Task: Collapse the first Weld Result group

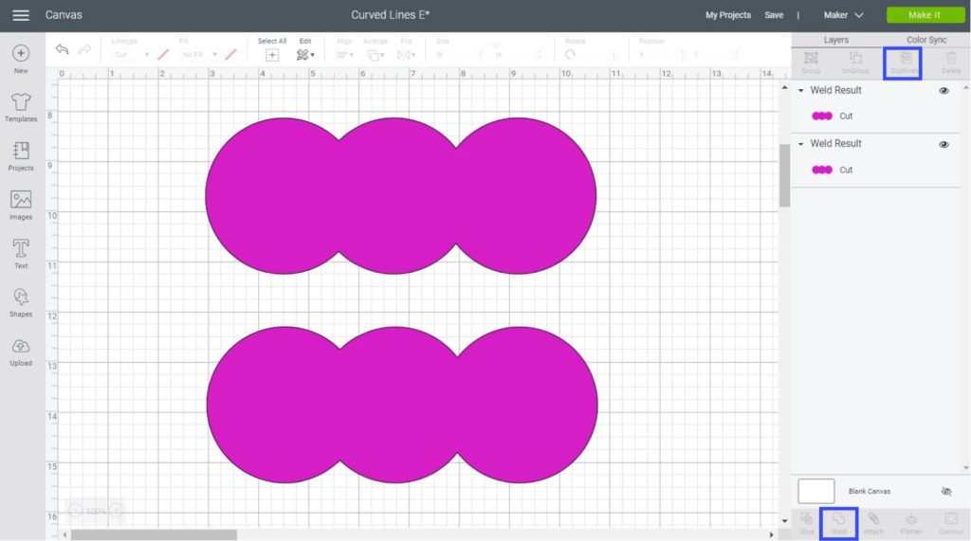Action: click(x=801, y=91)
